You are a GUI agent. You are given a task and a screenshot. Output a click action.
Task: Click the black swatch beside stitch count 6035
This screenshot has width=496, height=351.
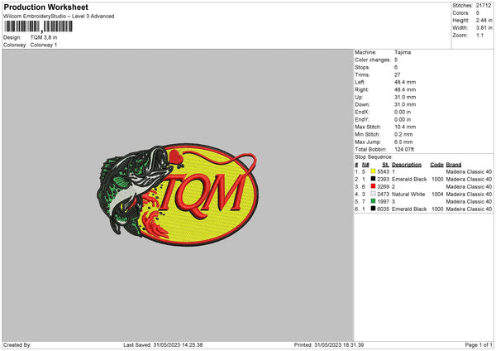[x=374, y=209]
